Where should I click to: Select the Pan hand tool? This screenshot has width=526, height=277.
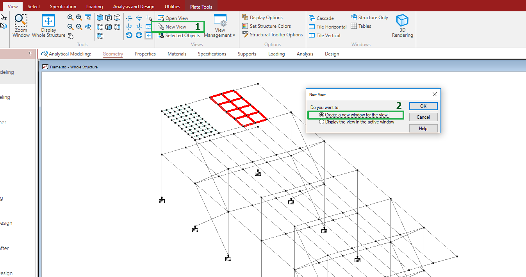[71, 36]
